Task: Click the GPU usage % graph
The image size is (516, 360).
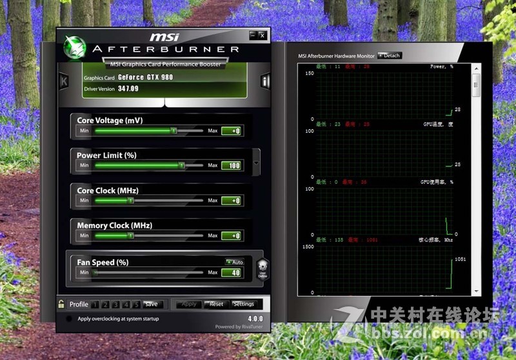Action: (384, 212)
